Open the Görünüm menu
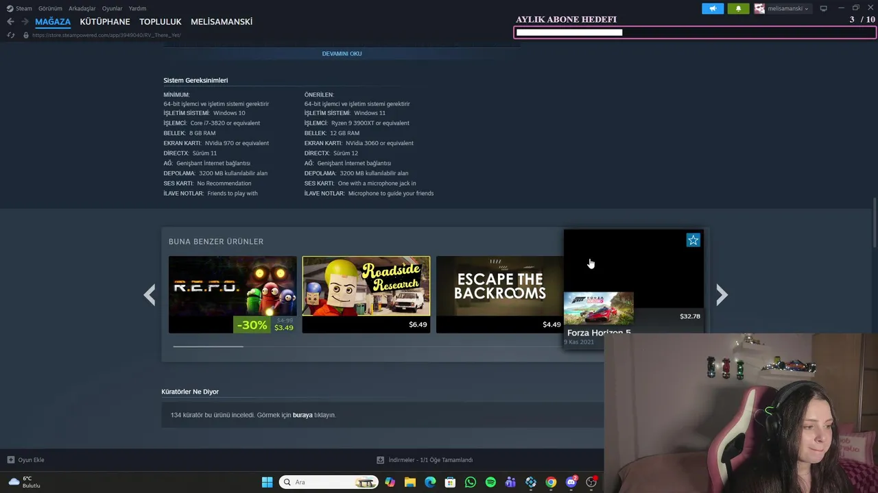This screenshot has height=493, width=878. click(50, 9)
